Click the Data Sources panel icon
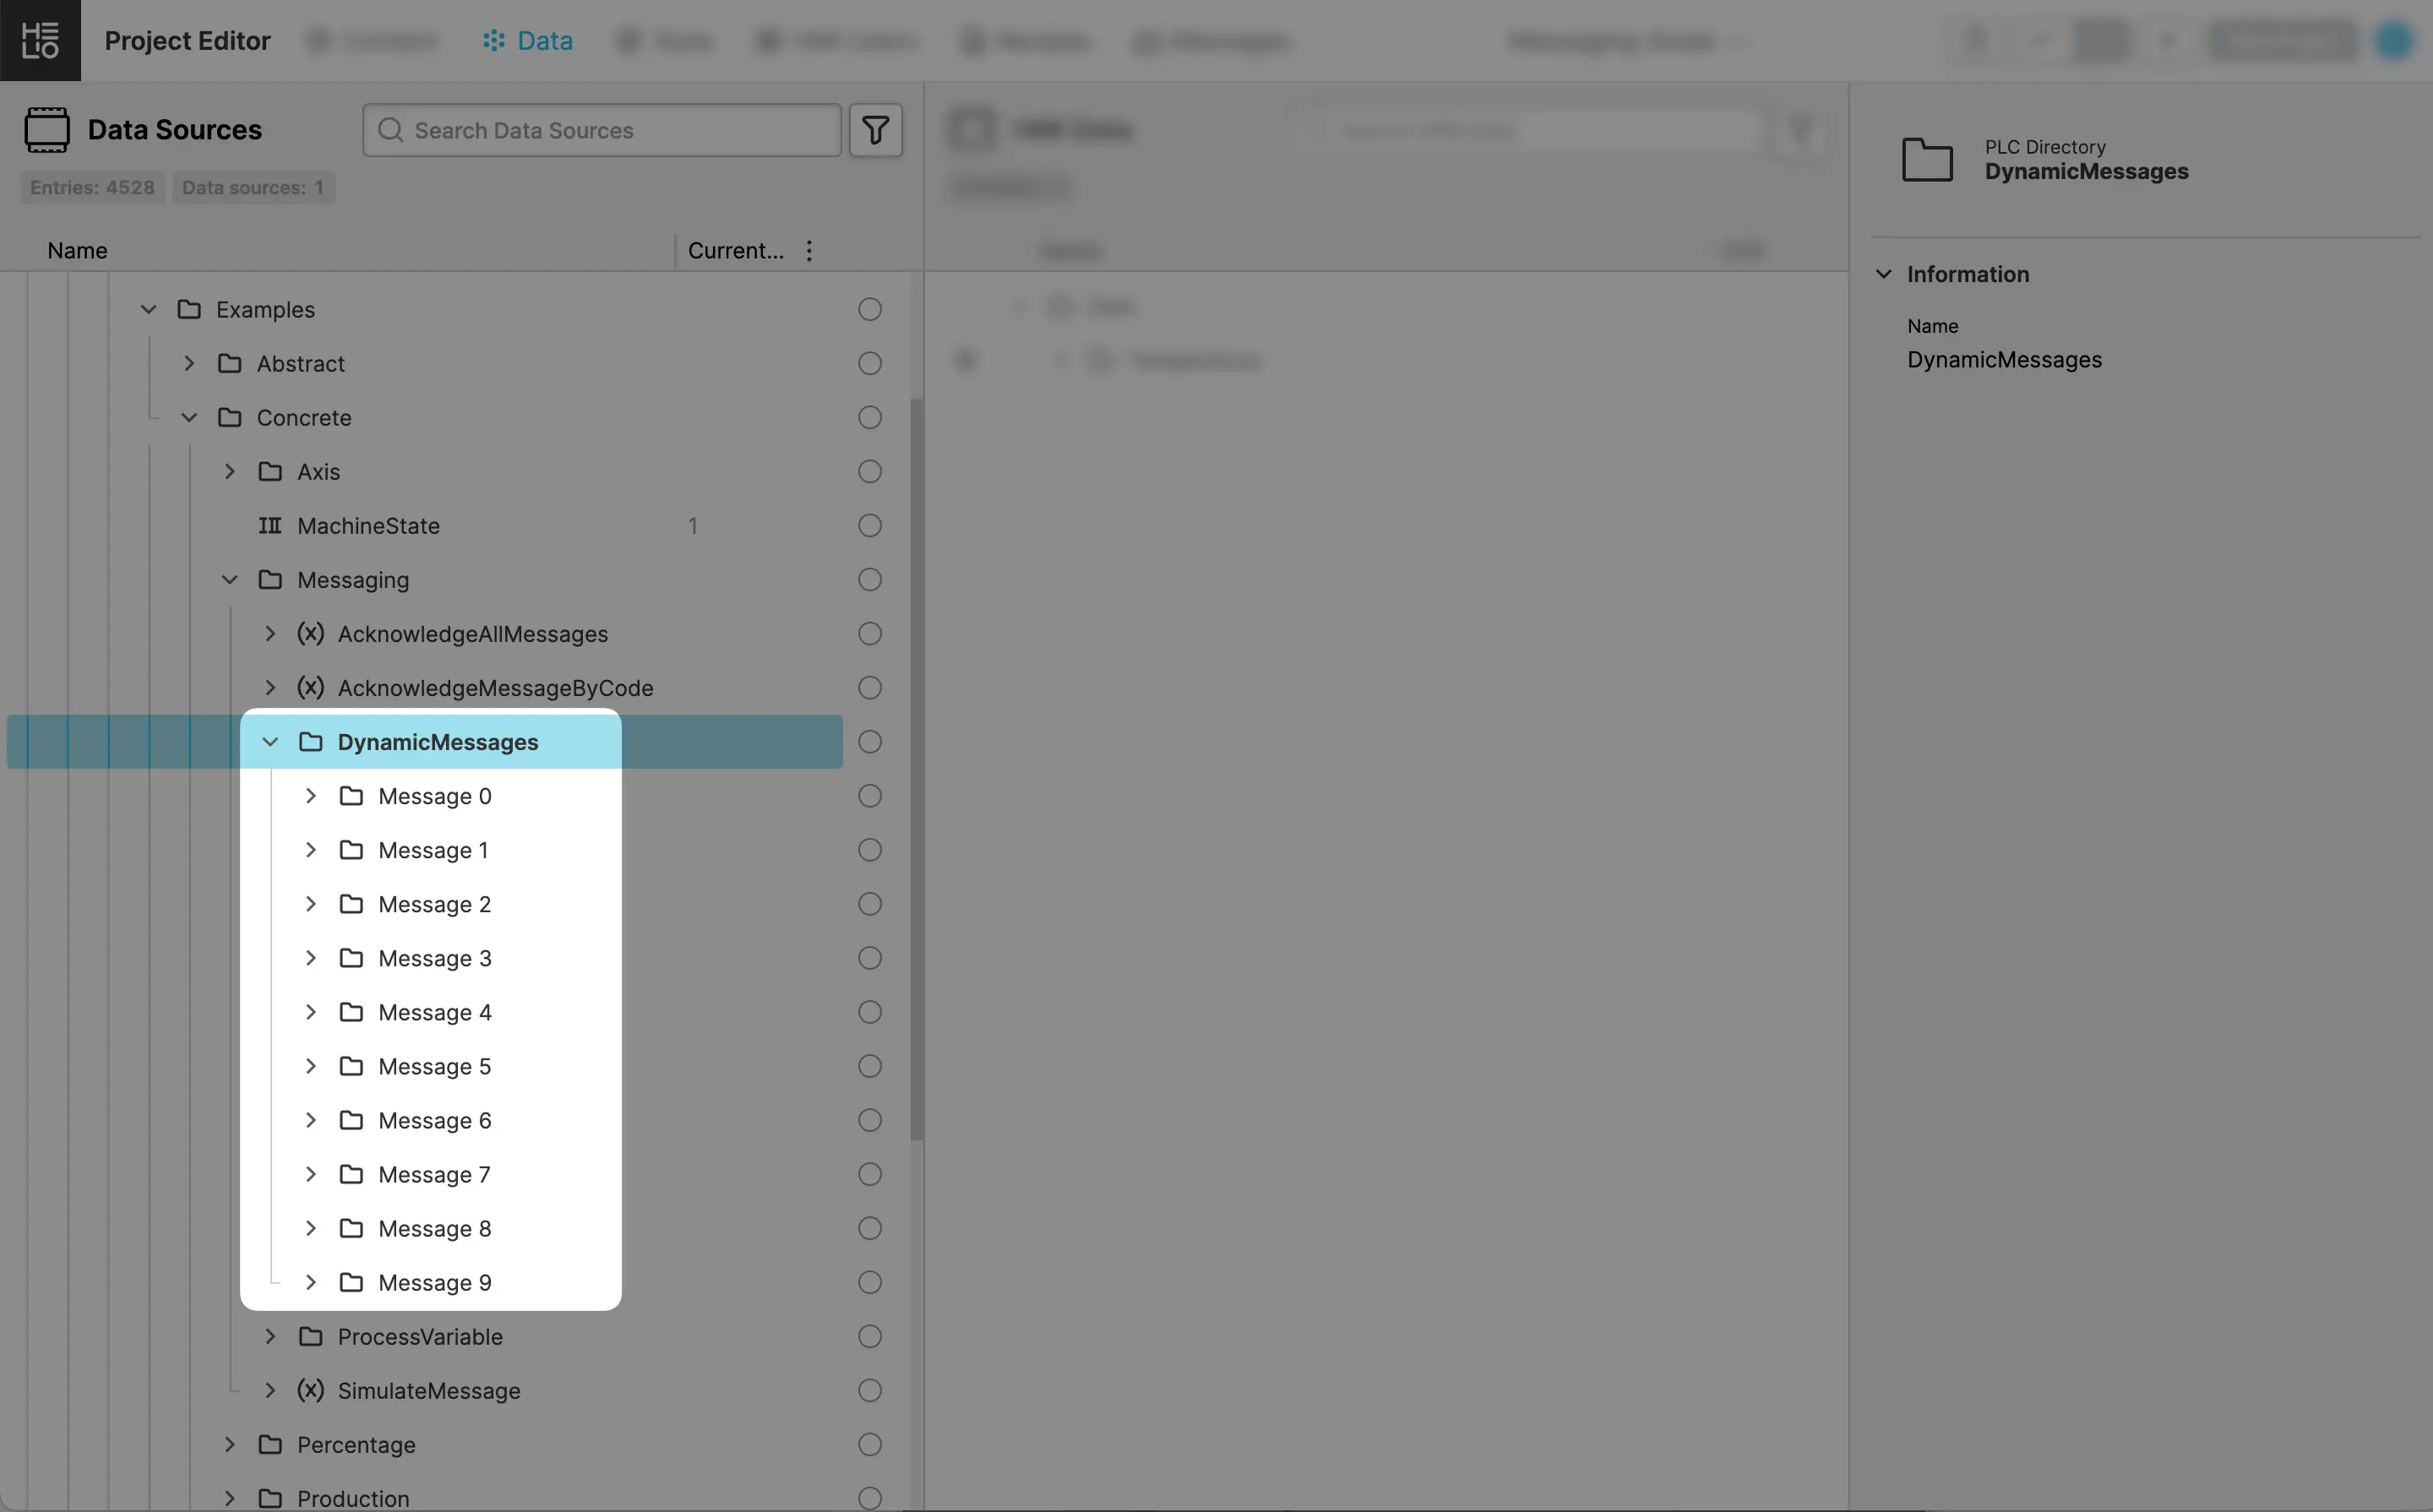 coord(47,130)
